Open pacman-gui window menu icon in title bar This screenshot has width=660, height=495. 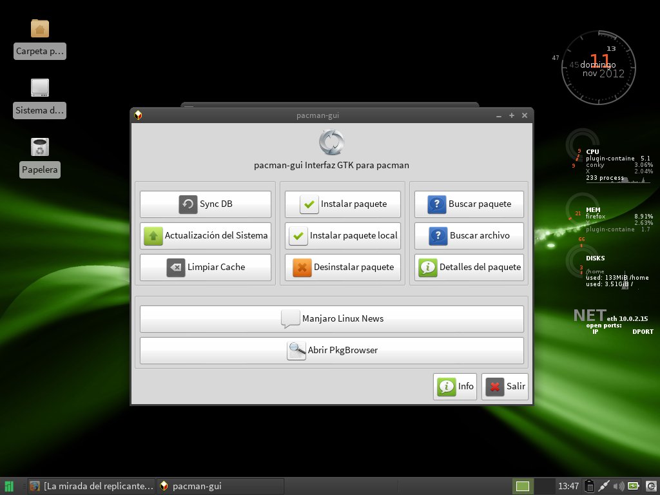tap(138, 115)
